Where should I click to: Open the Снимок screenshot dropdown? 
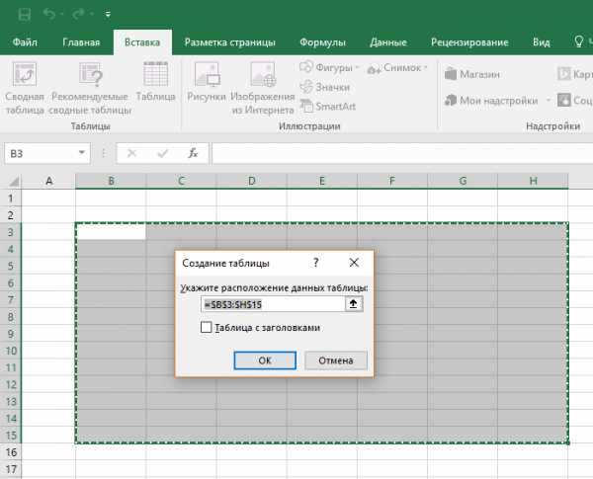coord(397,68)
